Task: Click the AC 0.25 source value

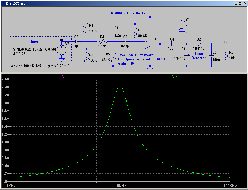Action: pyautogui.click(x=19, y=54)
